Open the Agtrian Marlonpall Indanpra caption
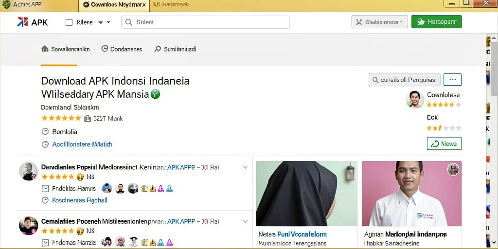Viewport: 498px width, 249px height. [405, 234]
